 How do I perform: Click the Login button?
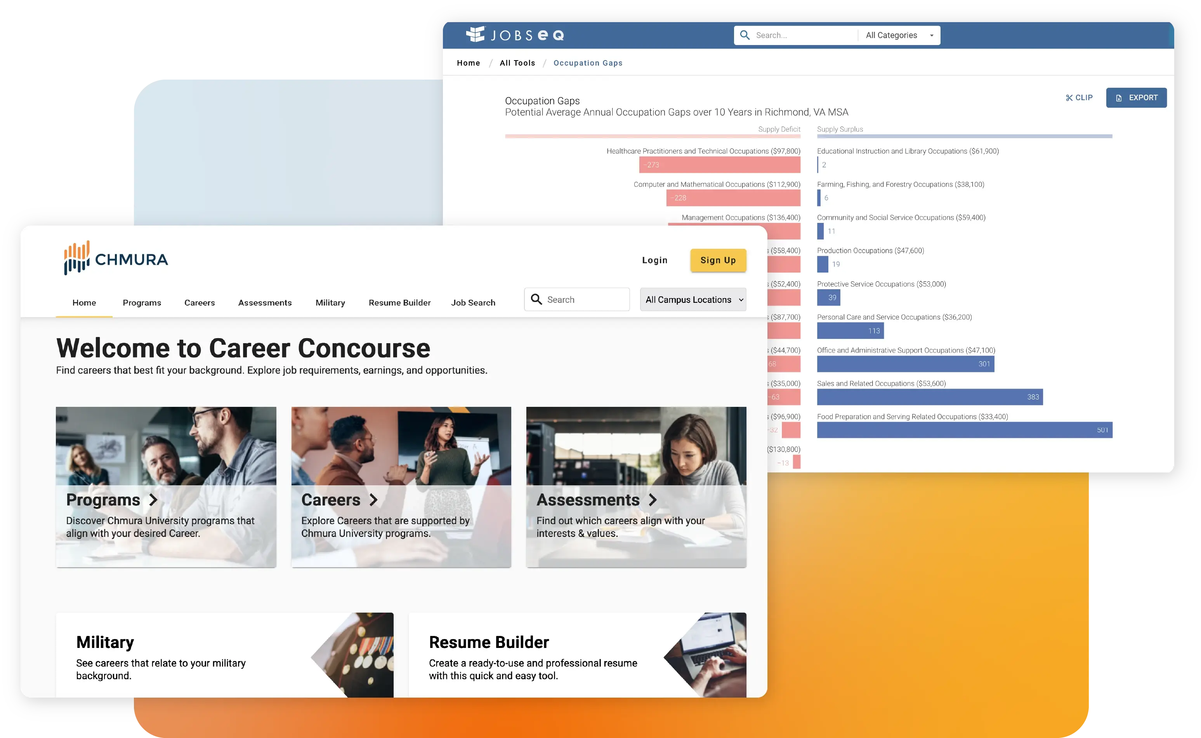[655, 260]
